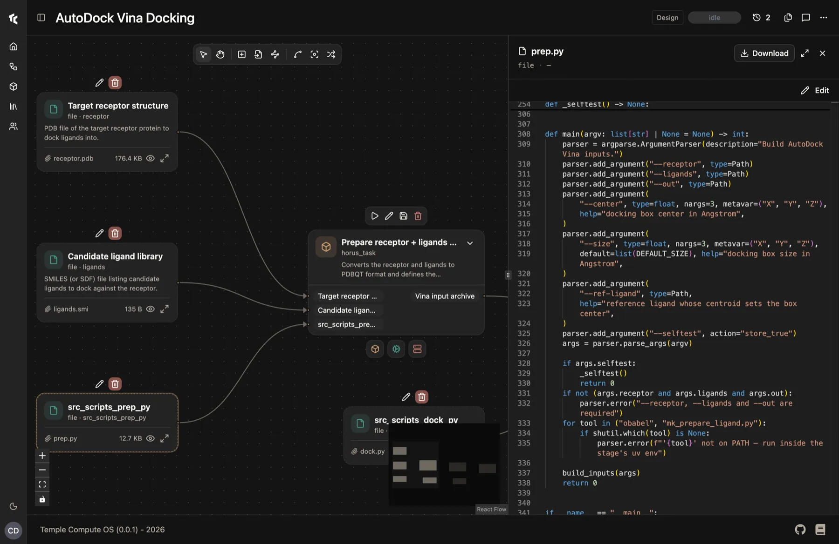This screenshot has width=839, height=544.
Task: Delete the Prepare receptor task node
Action: coord(418,216)
